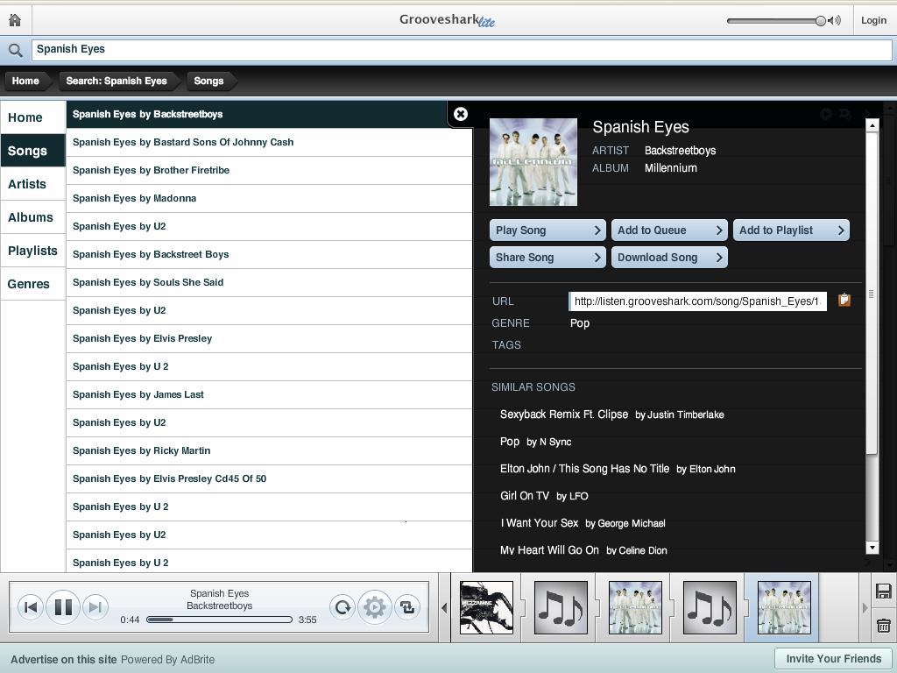
Task: Click the search magnifier icon
Action: [16, 50]
